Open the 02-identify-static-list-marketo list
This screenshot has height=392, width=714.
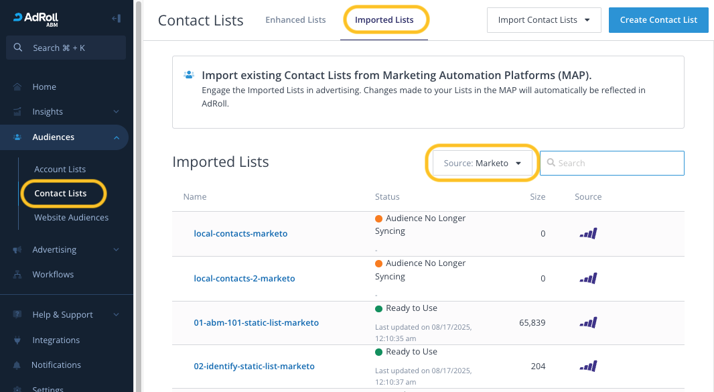point(254,367)
